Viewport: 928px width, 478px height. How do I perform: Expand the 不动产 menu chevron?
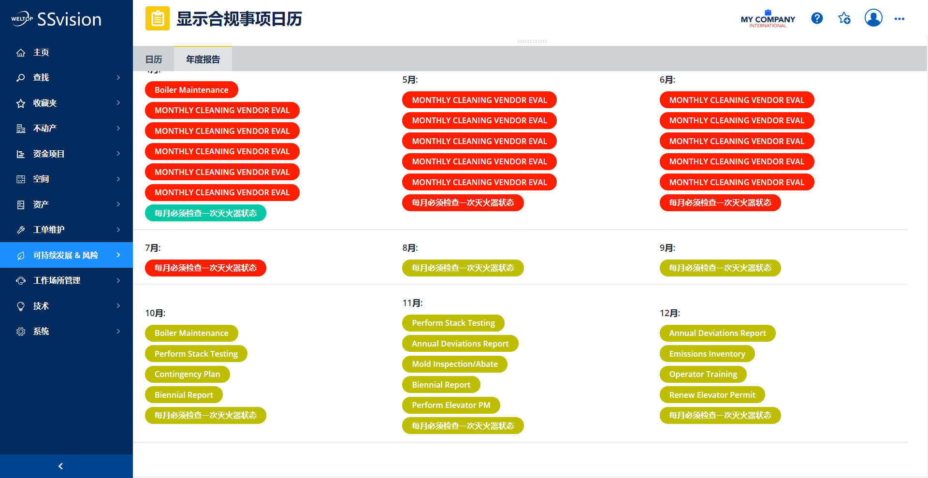(x=118, y=128)
